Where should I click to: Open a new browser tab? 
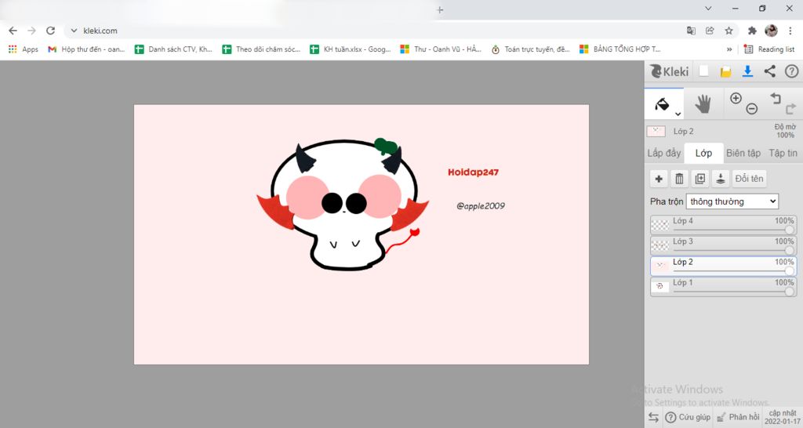point(440,9)
